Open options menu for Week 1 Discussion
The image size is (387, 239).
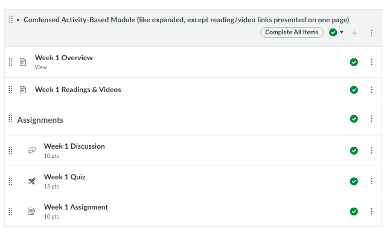coord(371,151)
